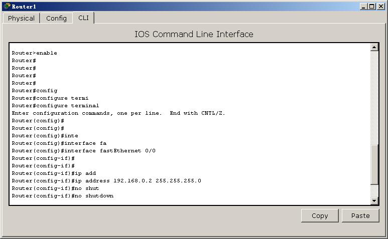Click the 'no shut' command line

pos(55,188)
